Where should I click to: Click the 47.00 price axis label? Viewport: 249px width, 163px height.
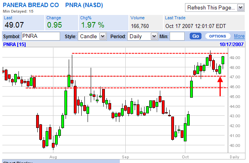235,77
